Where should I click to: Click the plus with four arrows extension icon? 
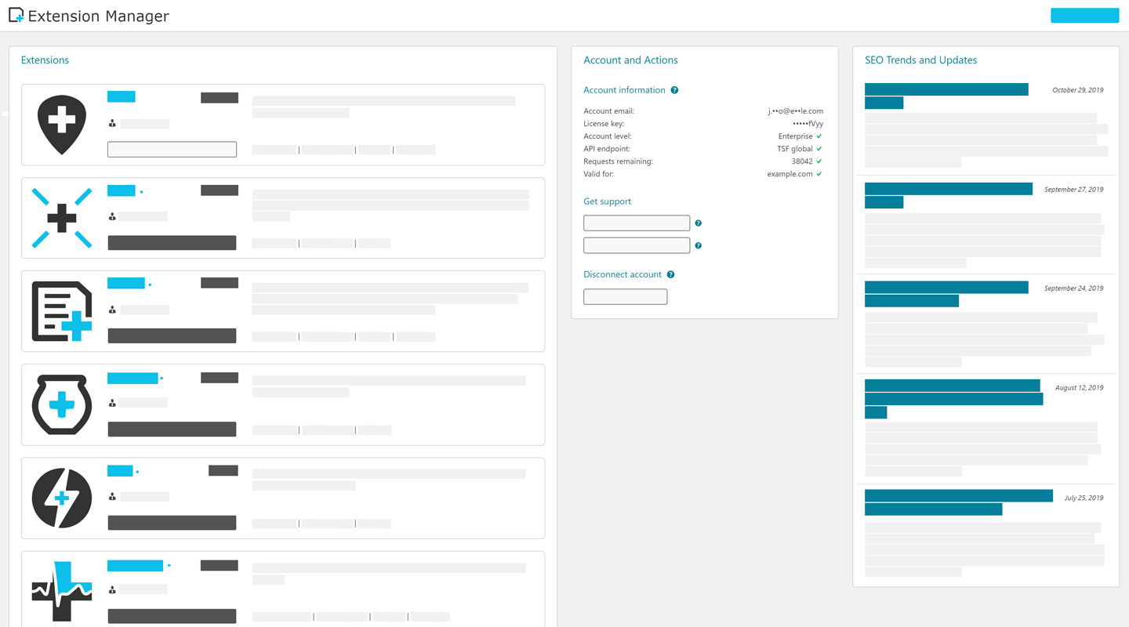point(62,218)
